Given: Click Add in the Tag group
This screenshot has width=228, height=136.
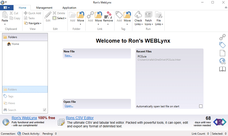Looking at the screenshot, I should pos(119,17).
